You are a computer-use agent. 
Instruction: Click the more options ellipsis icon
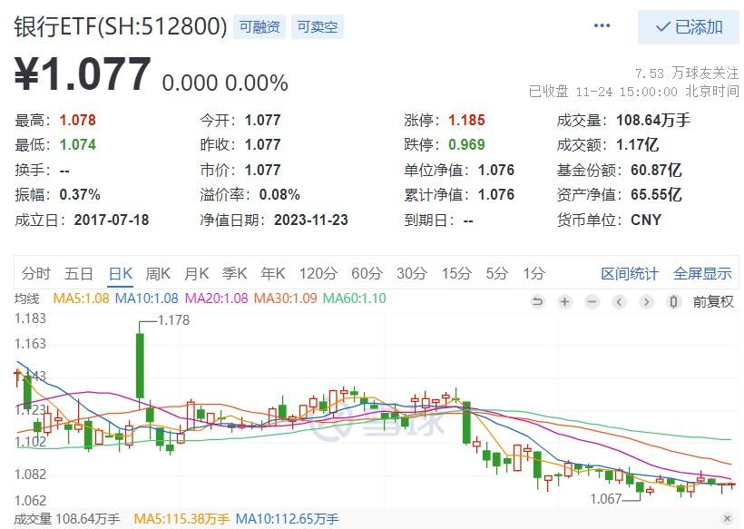click(x=602, y=25)
